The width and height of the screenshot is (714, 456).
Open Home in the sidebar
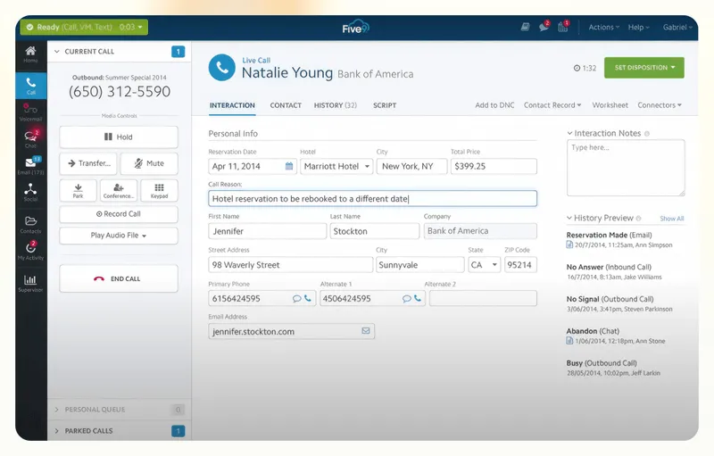[x=30, y=54]
